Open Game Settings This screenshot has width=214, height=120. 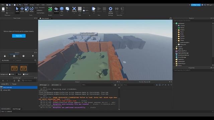coord(111,10)
